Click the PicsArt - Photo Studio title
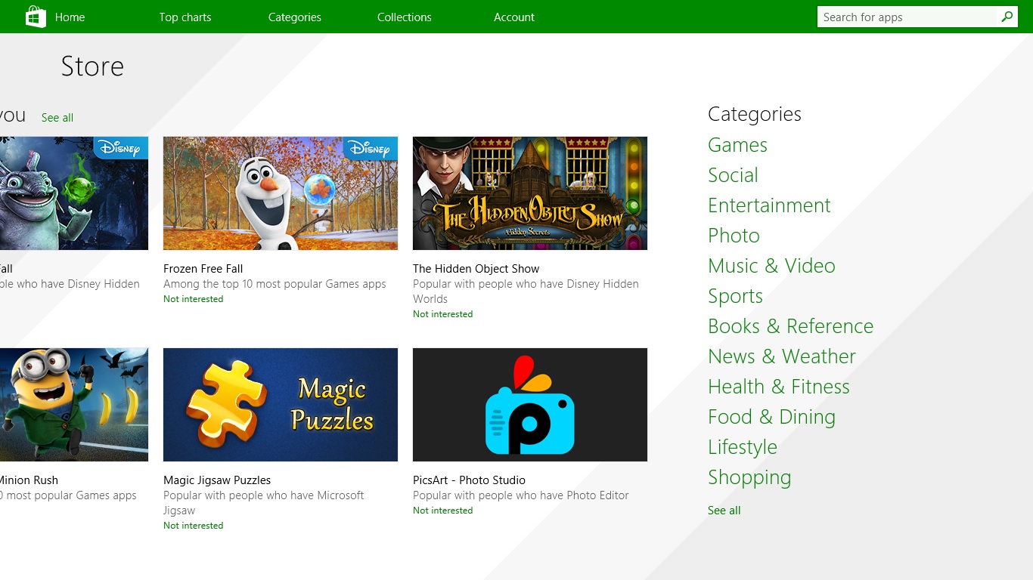The width and height of the screenshot is (1033, 580). click(469, 480)
